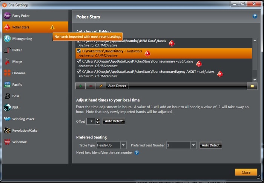Click Auto Detect next to Offset
Image resolution: width=264 pixels, height=183 pixels.
coord(114,121)
